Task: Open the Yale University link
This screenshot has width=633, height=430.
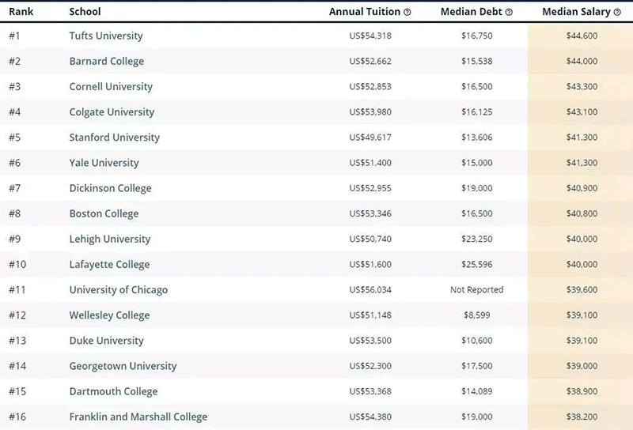Action: click(x=104, y=163)
